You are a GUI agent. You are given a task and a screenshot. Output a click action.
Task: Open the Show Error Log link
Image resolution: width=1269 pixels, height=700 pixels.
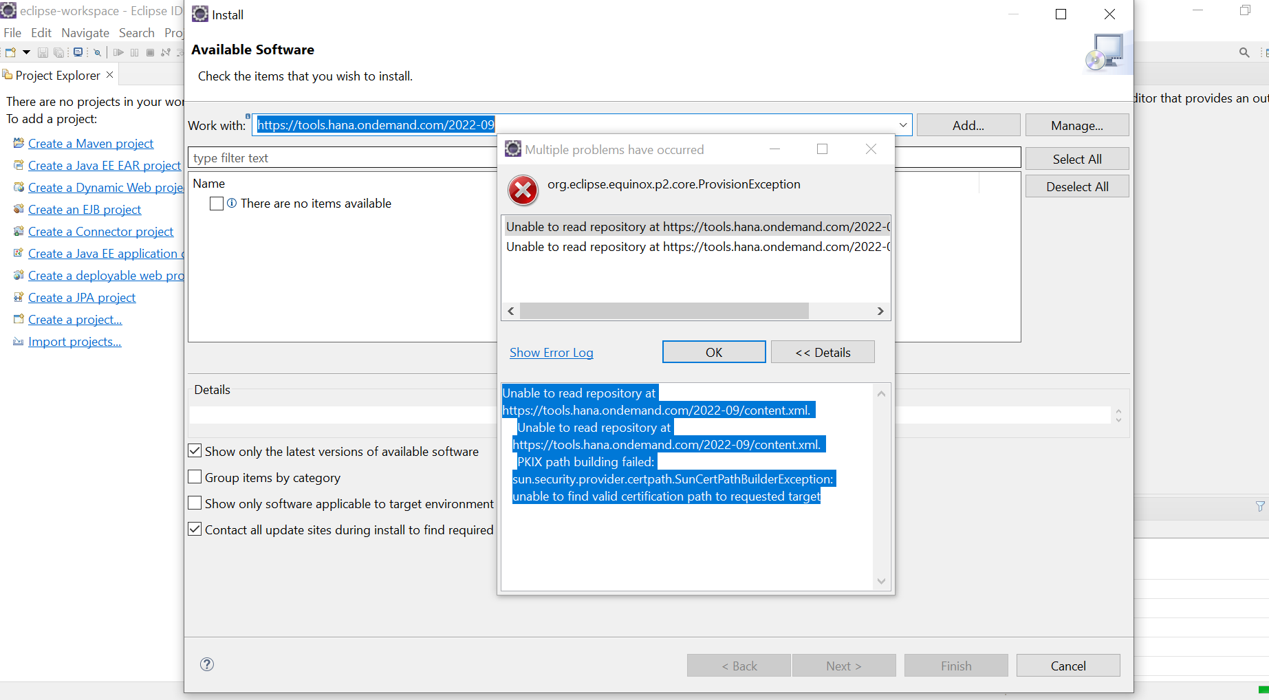click(x=552, y=353)
